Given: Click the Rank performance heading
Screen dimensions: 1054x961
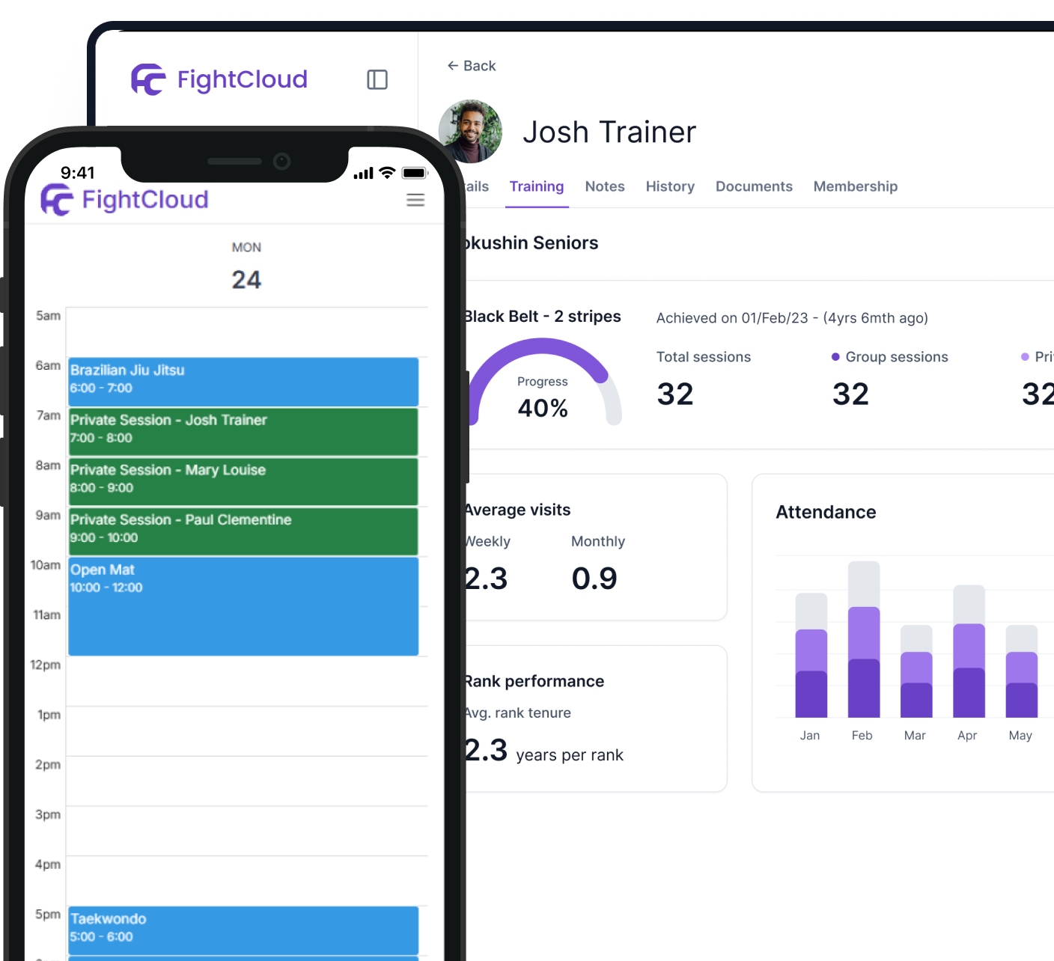Looking at the screenshot, I should tap(533, 681).
